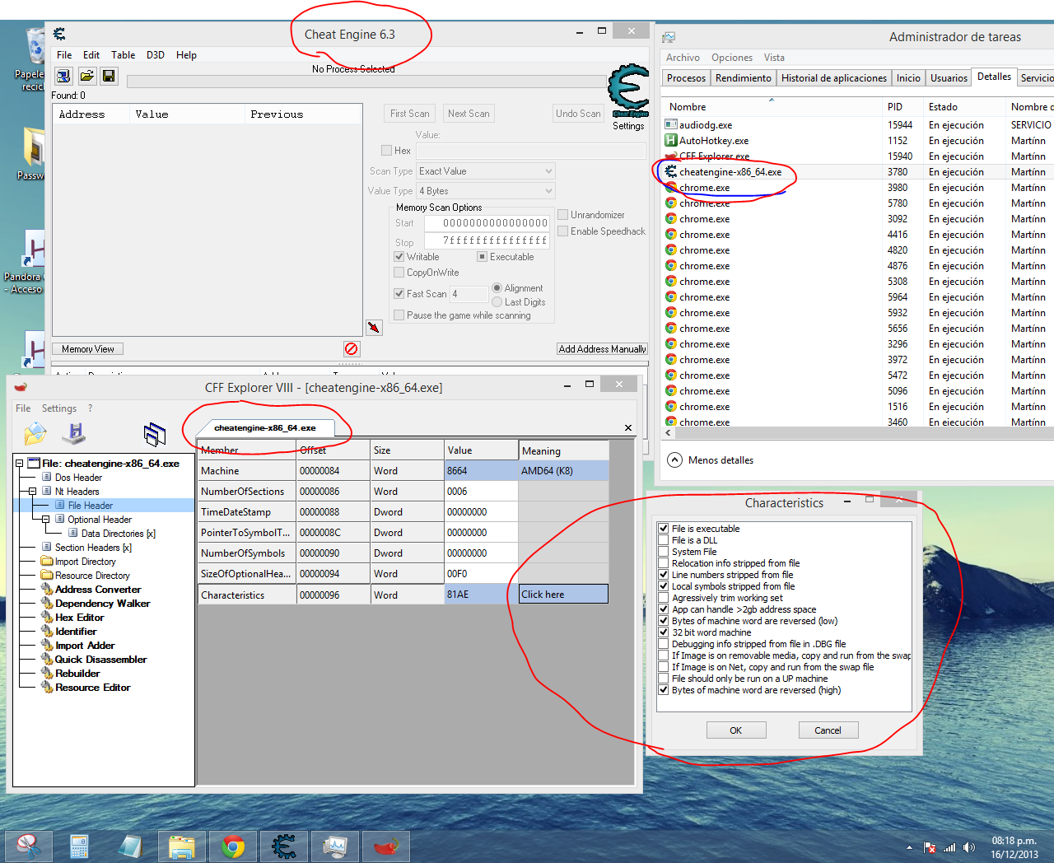
Task: Toggle CopyOnWrite checkbox
Action: [x=399, y=273]
